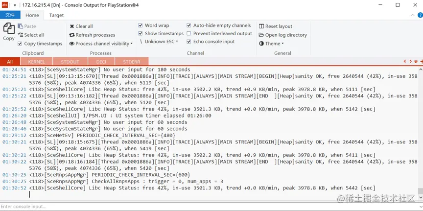Switch to the STDERR channel tab

click(132, 62)
